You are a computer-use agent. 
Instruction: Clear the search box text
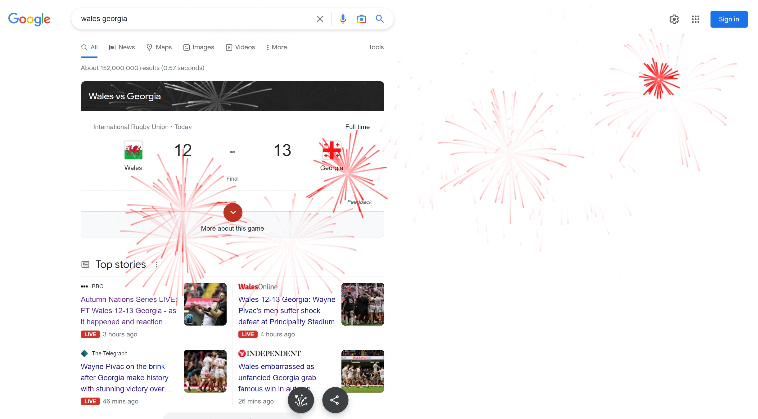tap(320, 19)
